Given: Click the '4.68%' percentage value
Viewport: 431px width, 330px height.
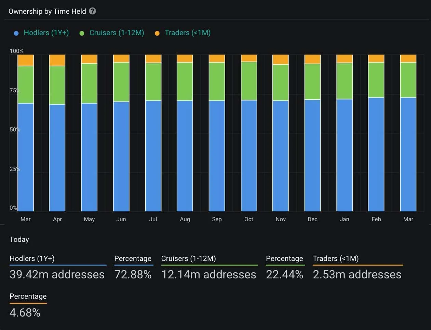Looking at the screenshot, I should (x=25, y=313).
